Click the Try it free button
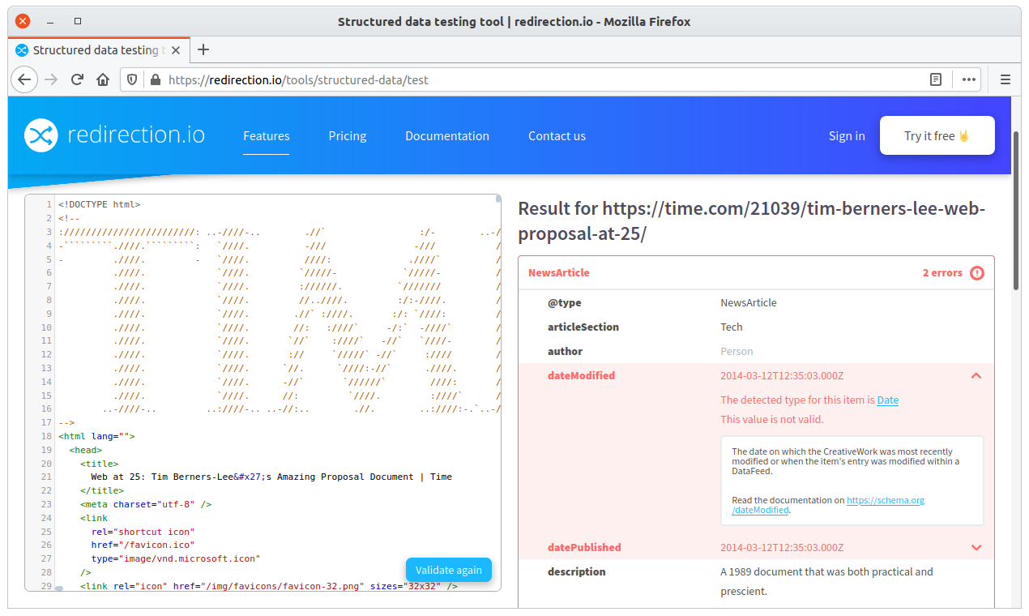 937,135
